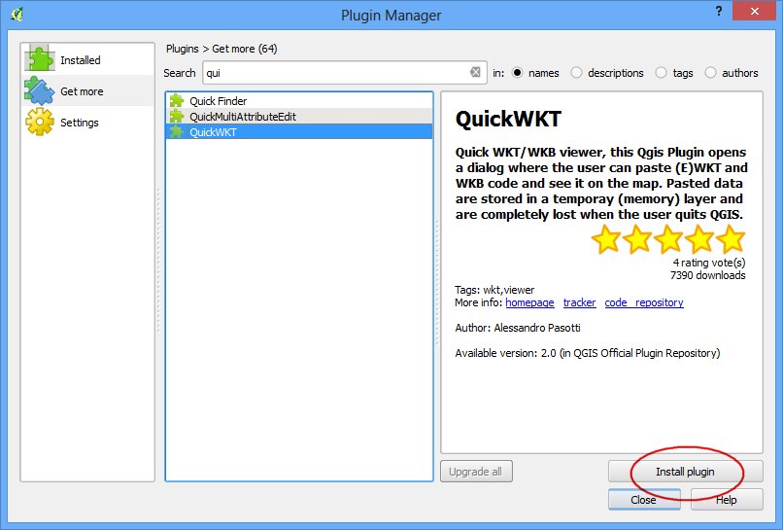Click the Plugins > Get more (64) breadcrumb
783x530 pixels.
tap(221, 49)
